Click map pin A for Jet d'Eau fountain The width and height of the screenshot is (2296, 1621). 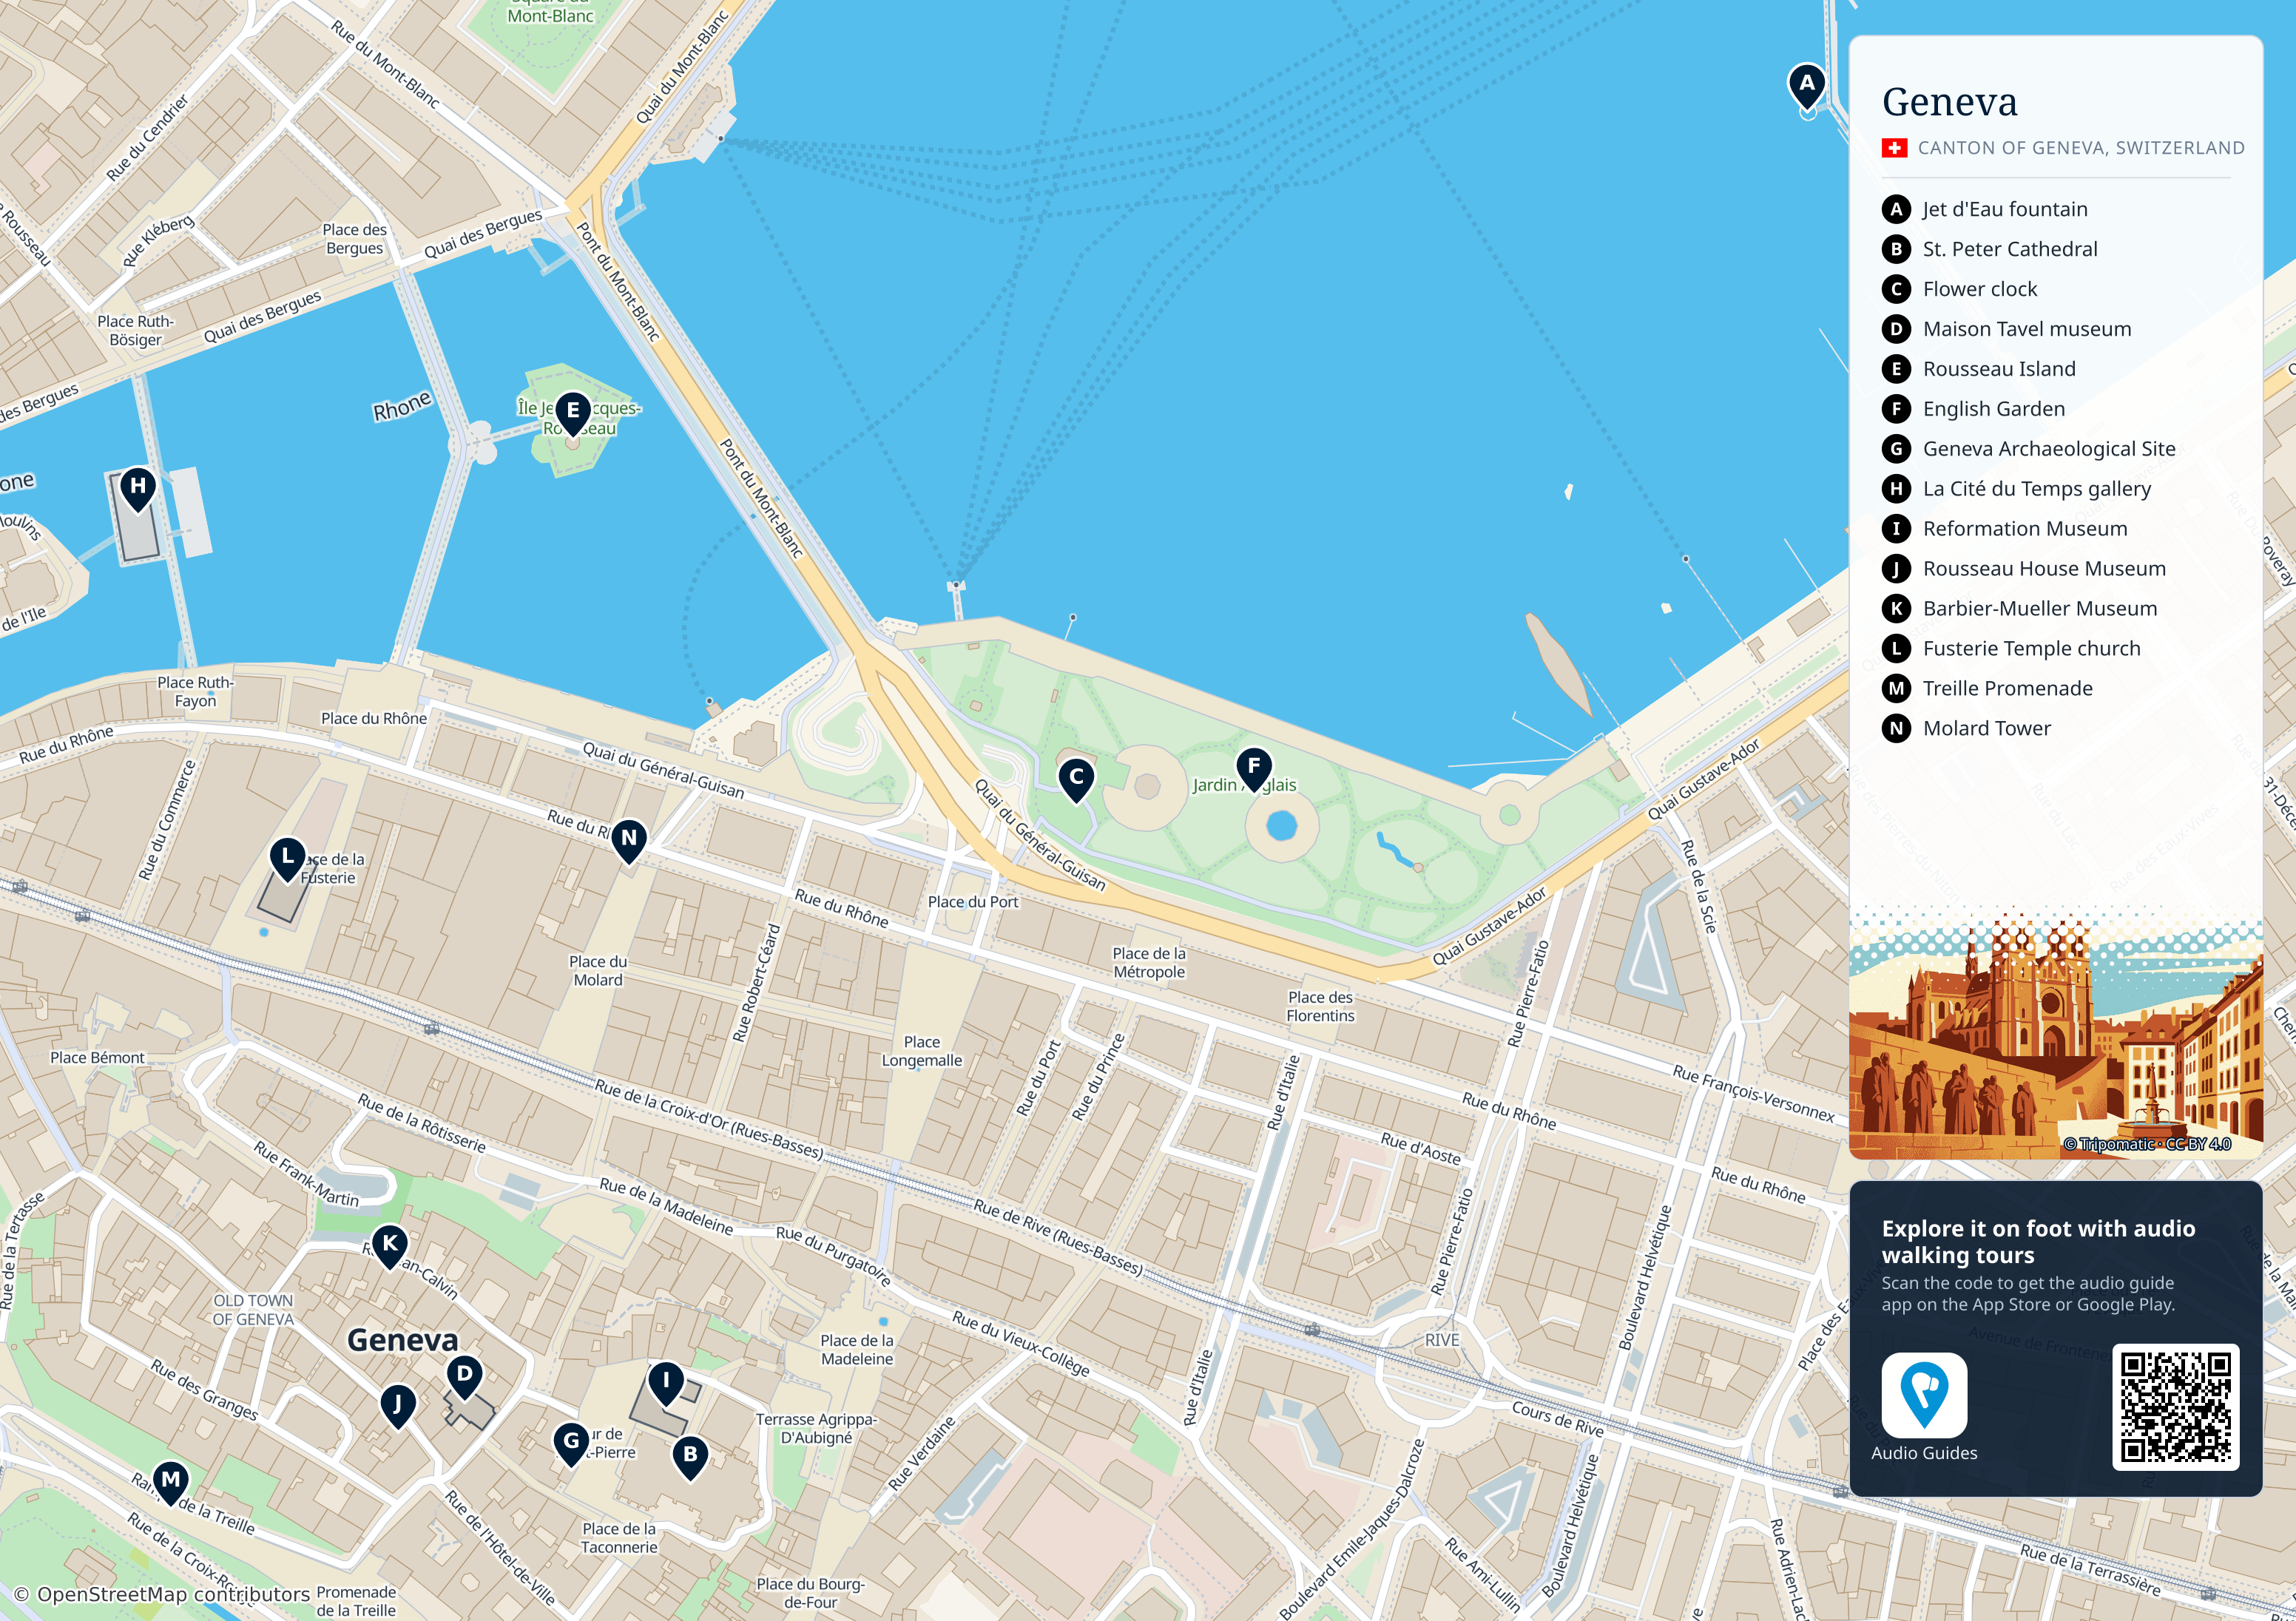tap(1806, 87)
